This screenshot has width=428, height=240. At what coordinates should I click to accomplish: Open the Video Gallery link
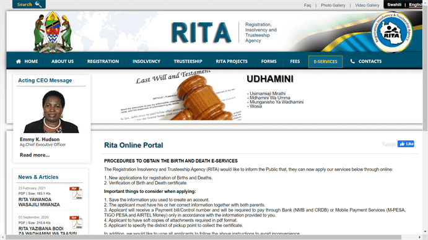click(367, 5)
